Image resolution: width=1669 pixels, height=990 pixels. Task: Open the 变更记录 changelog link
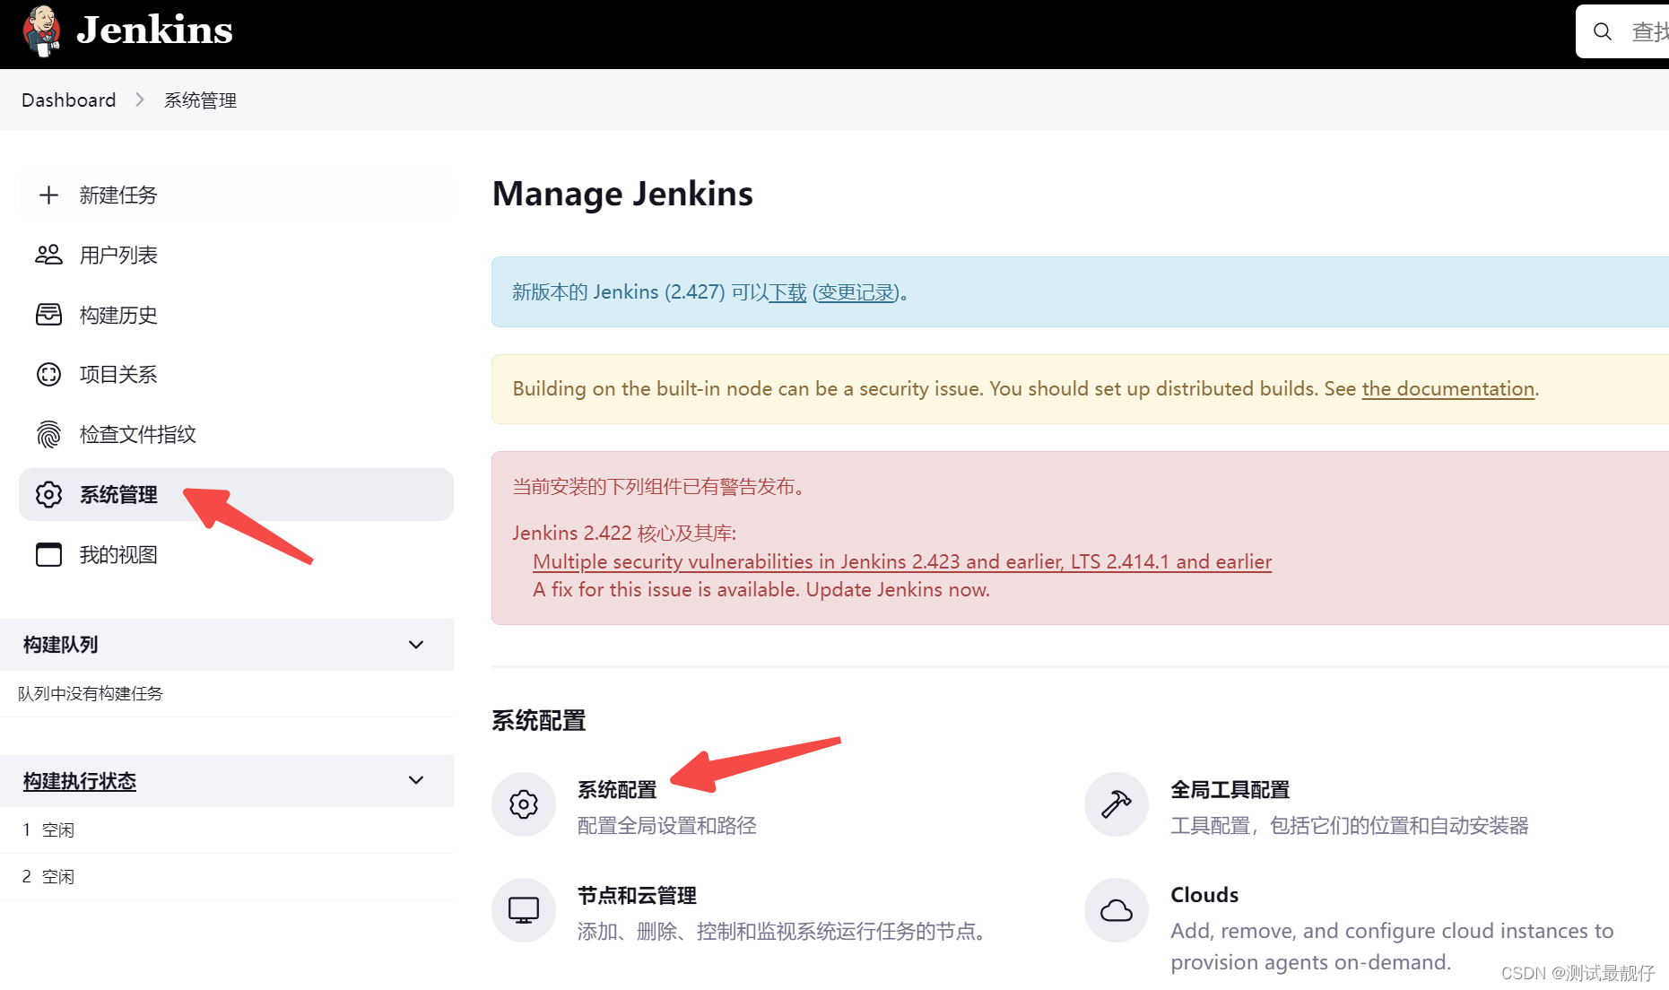click(x=856, y=292)
